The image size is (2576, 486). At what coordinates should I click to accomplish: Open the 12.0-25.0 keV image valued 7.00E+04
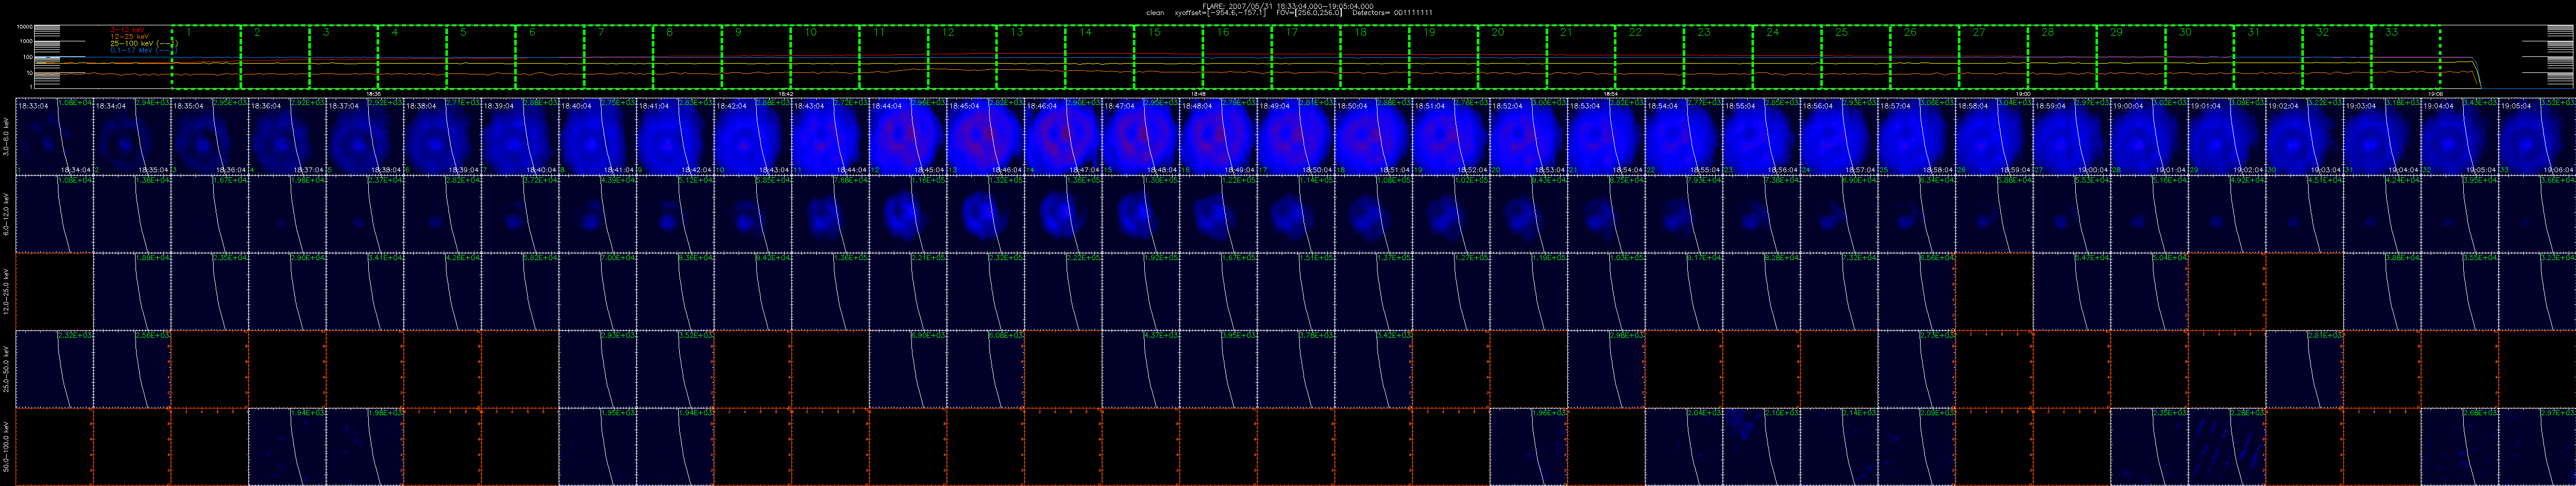(598, 291)
